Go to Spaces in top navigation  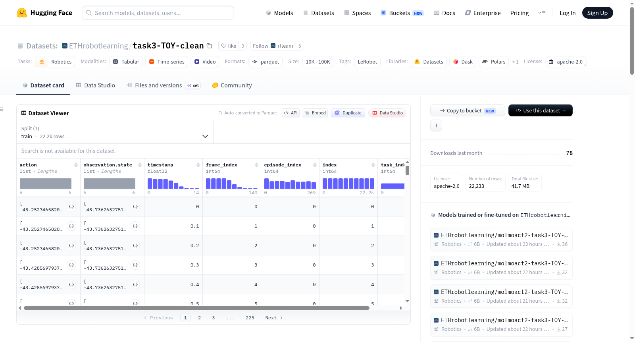(357, 13)
